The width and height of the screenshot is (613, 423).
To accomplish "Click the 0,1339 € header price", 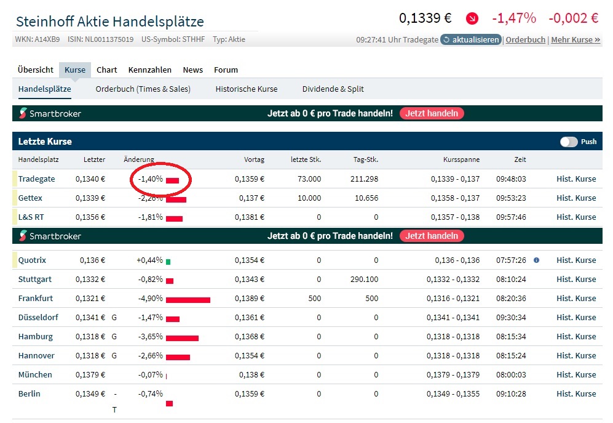I will click(425, 18).
